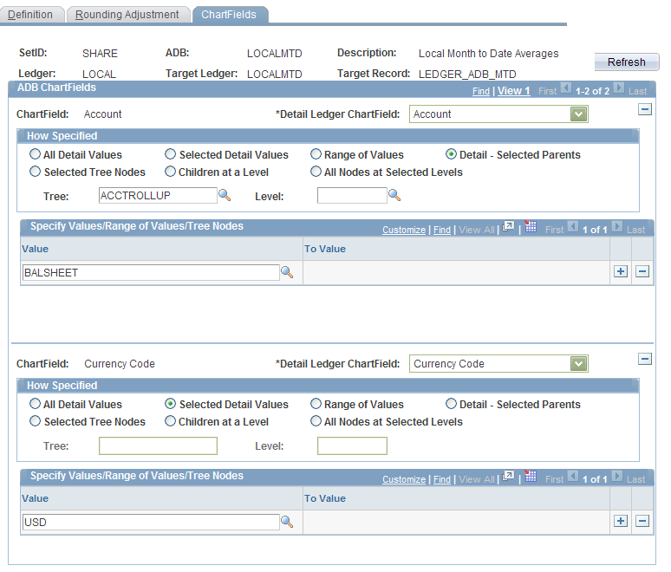The width and height of the screenshot is (671, 572).
Task: Show previous row in Account values grid
Action: (573, 226)
